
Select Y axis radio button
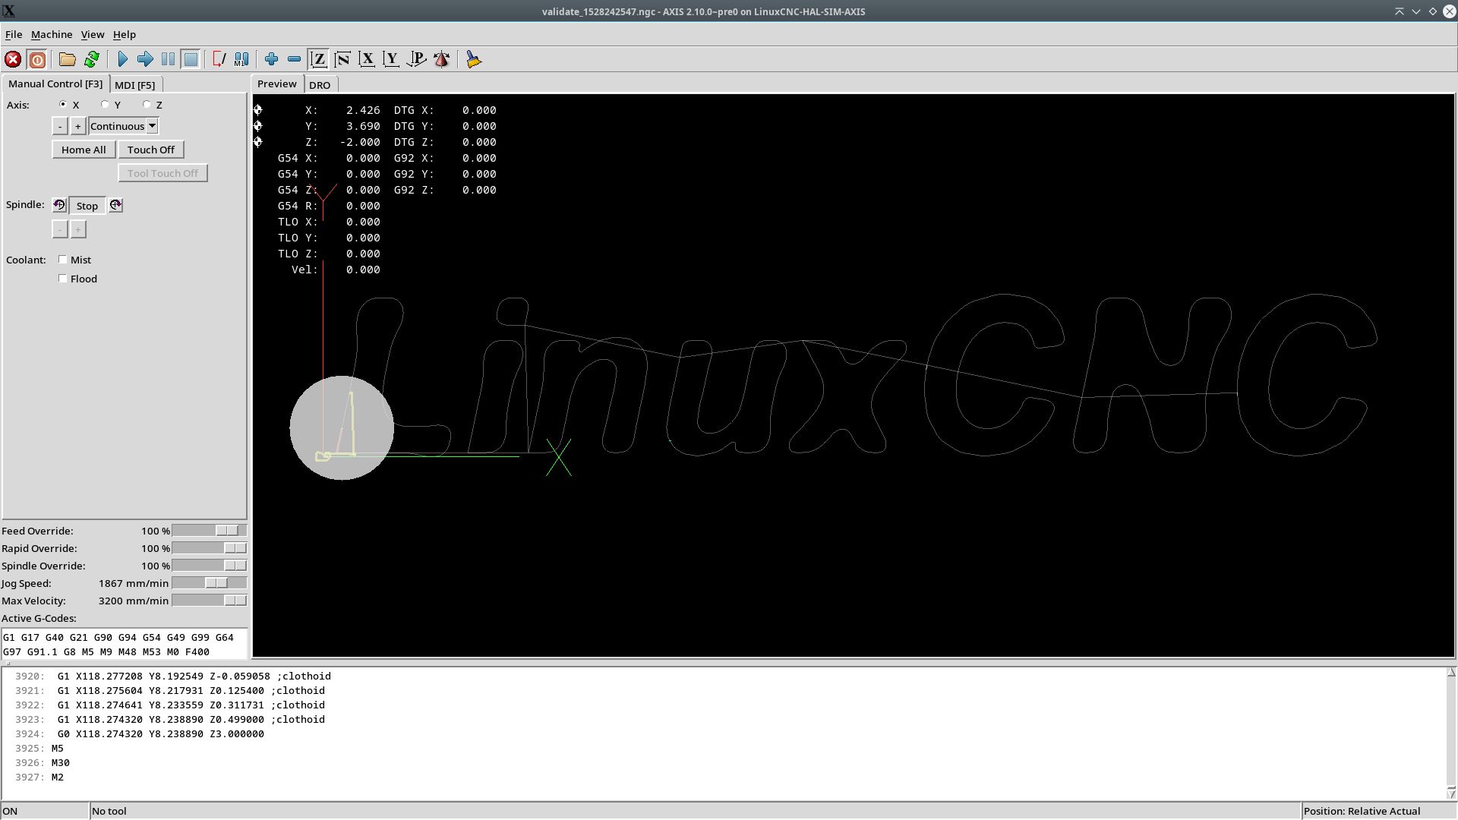pos(105,105)
